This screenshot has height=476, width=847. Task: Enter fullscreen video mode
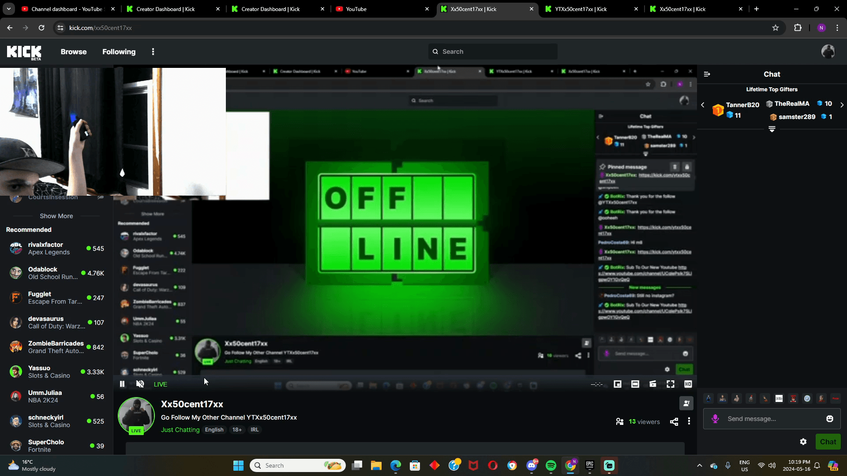[x=671, y=384]
